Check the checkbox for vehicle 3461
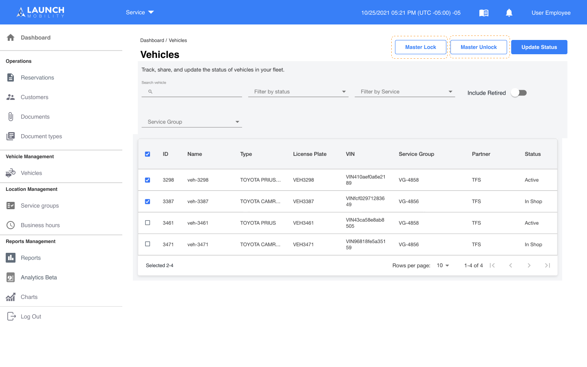The height and width of the screenshot is (367, 587). pyautogui.click(x=148, y=223)
